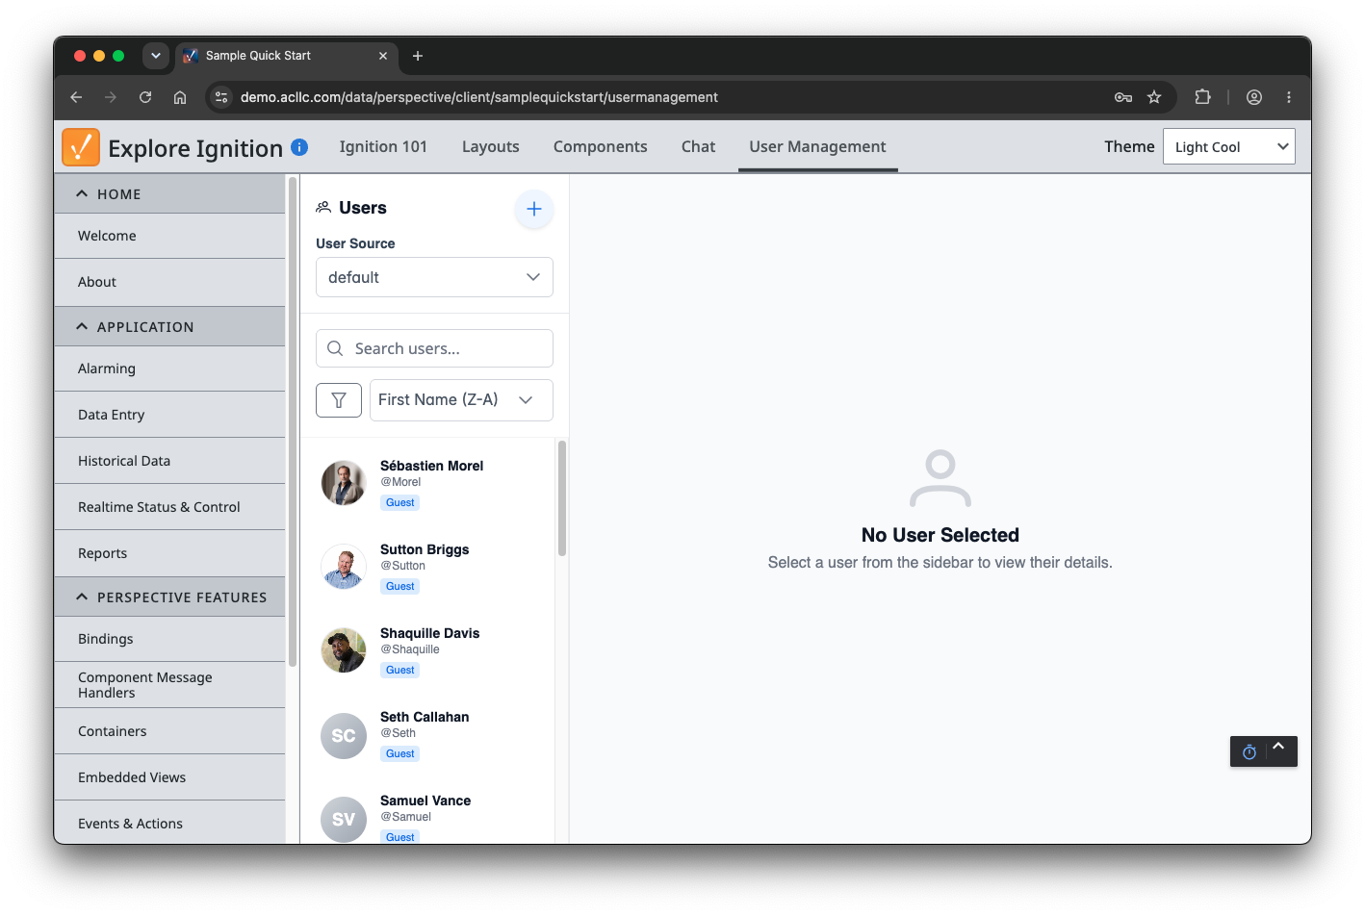Click the user list scrollbar
Image resolution: width=1365 pixels, height=915 pixels.
click(562, 498)
